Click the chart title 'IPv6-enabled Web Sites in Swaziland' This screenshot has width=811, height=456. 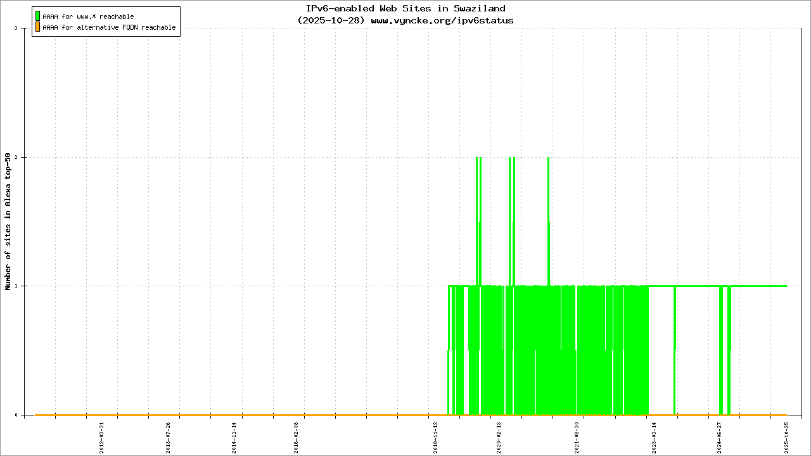[405, 8]
